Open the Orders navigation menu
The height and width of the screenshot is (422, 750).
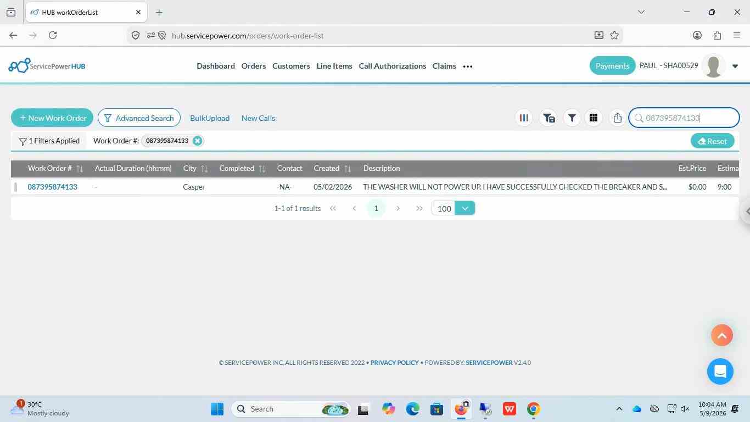point(254,66)
